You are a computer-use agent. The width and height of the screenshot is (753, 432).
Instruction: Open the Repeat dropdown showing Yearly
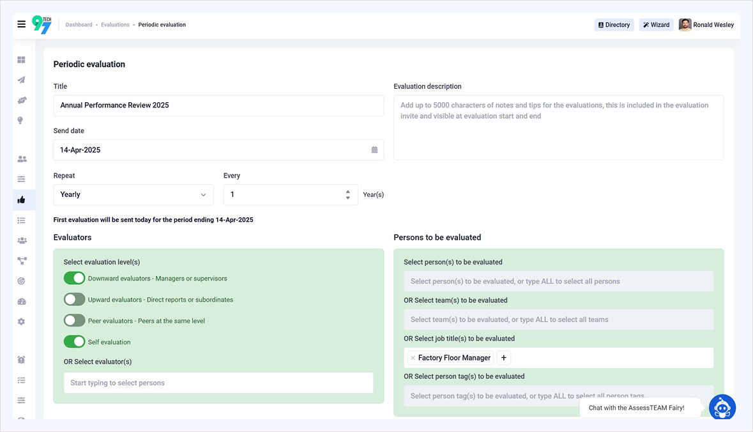(x=133, y=195)
